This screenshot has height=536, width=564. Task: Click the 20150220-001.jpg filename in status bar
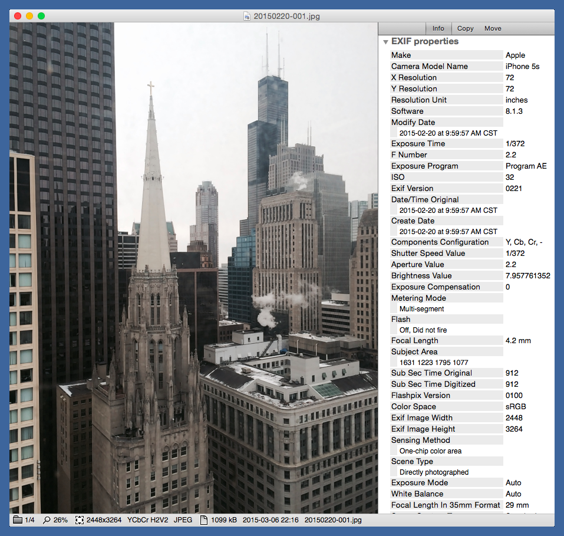click(x=333, y=520)
